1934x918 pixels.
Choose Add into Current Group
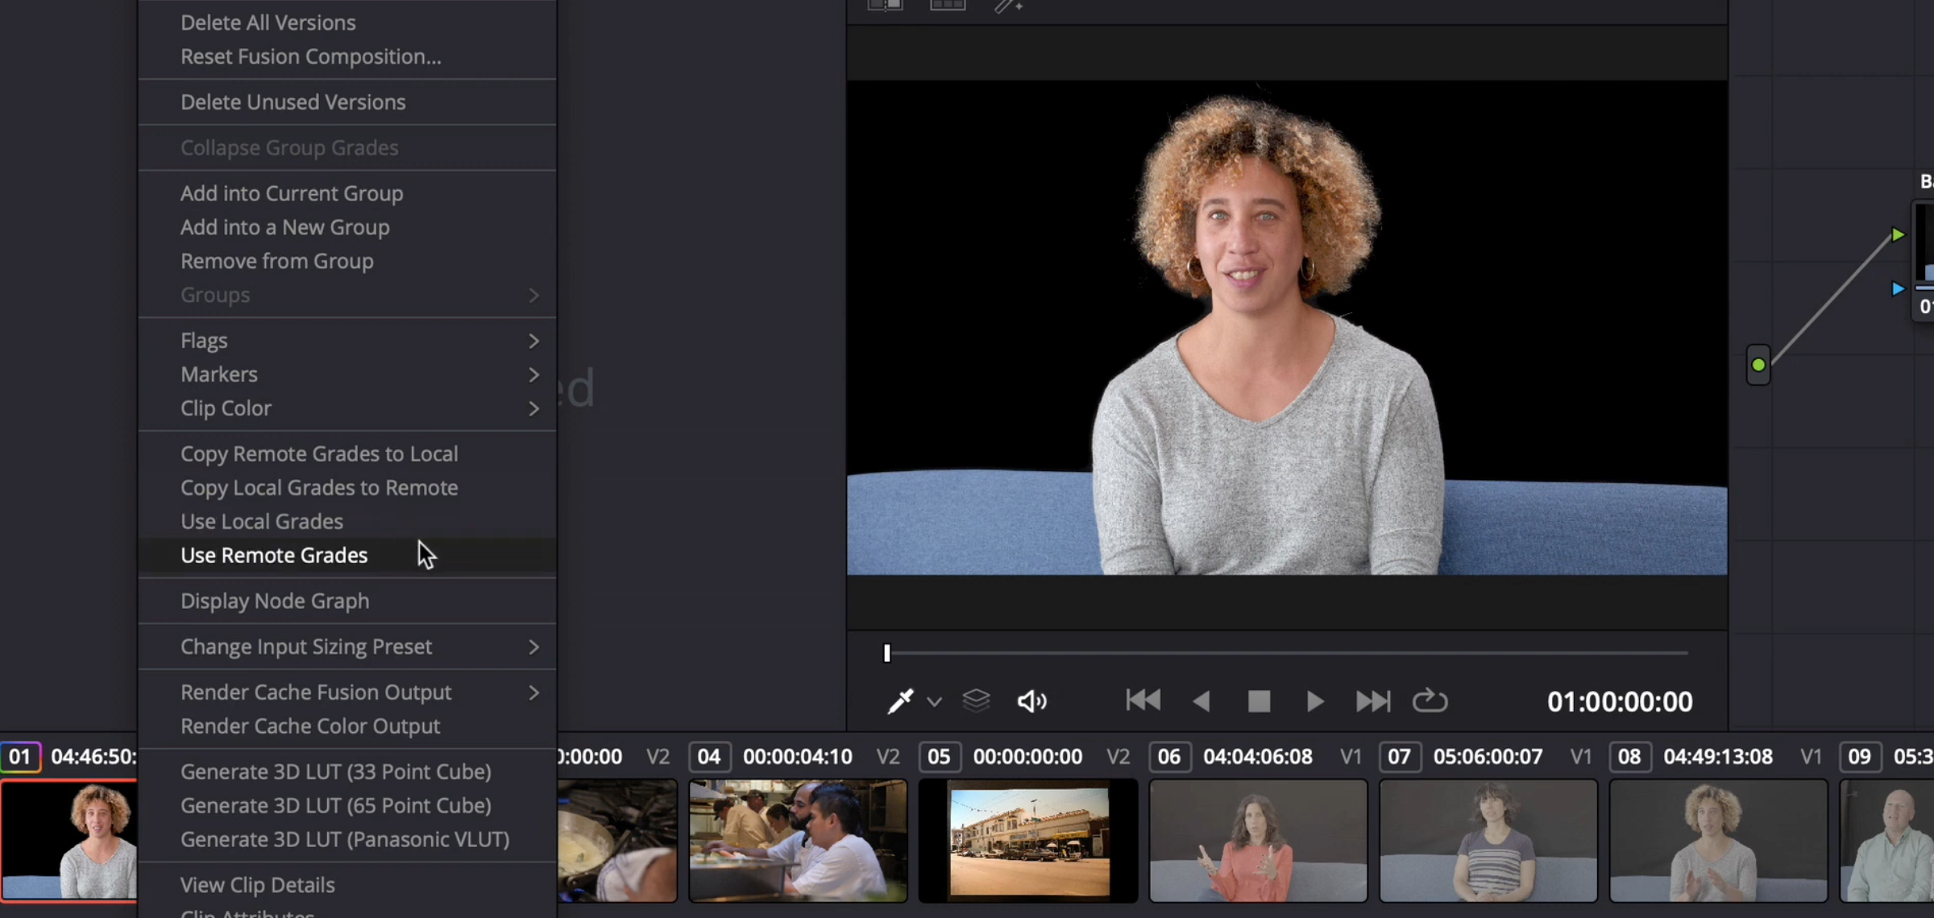click(x=347, y=193)
